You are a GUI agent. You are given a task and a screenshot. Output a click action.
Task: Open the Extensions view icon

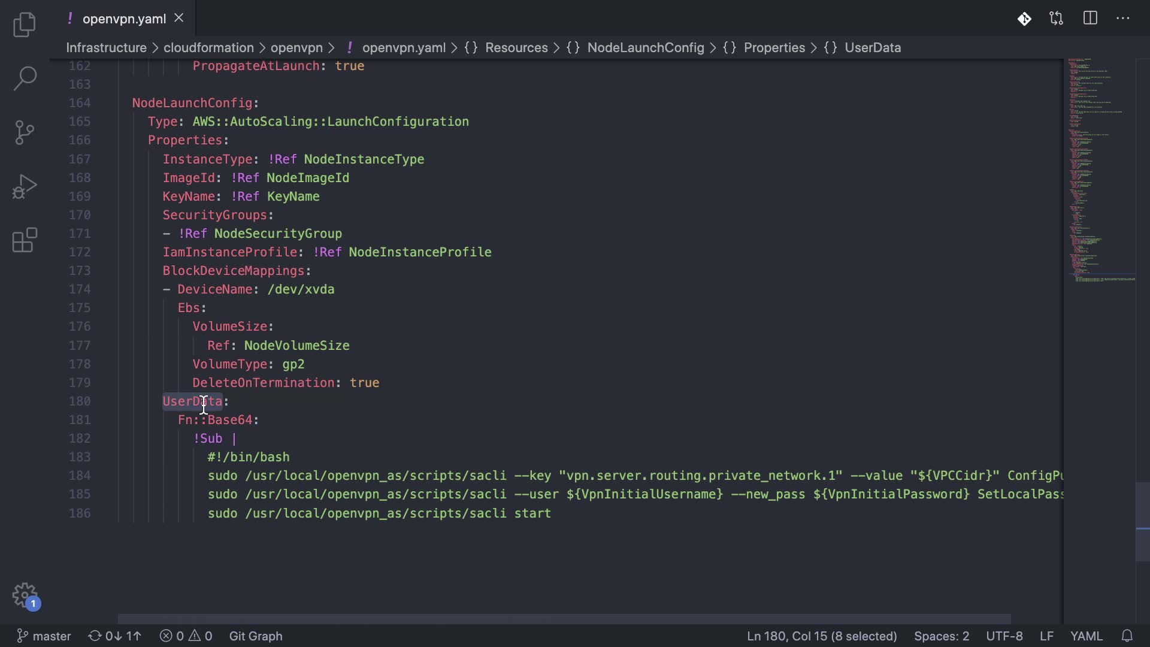pos(25,240)
